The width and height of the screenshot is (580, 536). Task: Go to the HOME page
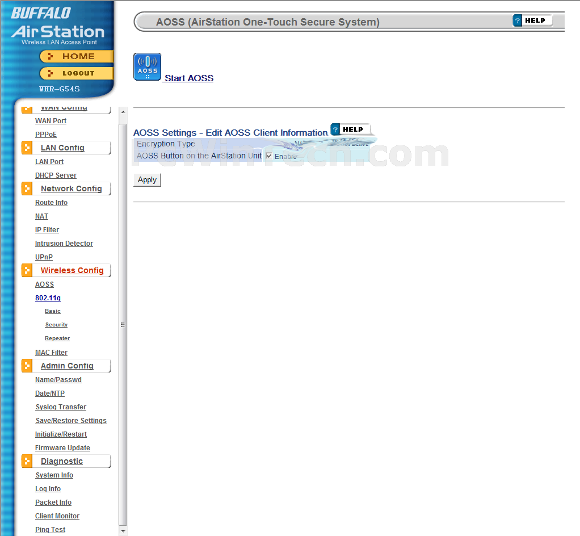[77, 56]
